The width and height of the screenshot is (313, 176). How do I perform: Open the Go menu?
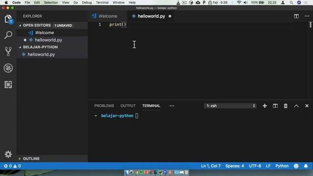pyautogui.click(x=76, y=2)
